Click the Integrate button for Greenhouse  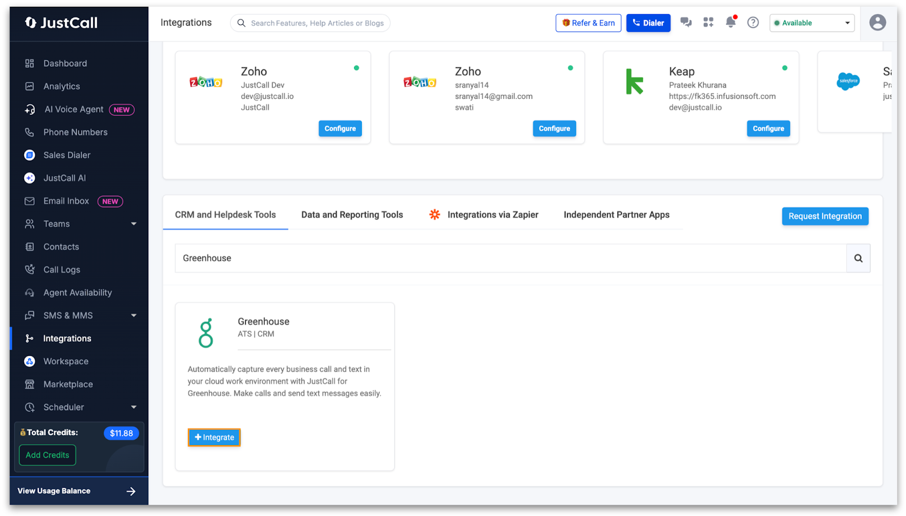coord(214,437)
